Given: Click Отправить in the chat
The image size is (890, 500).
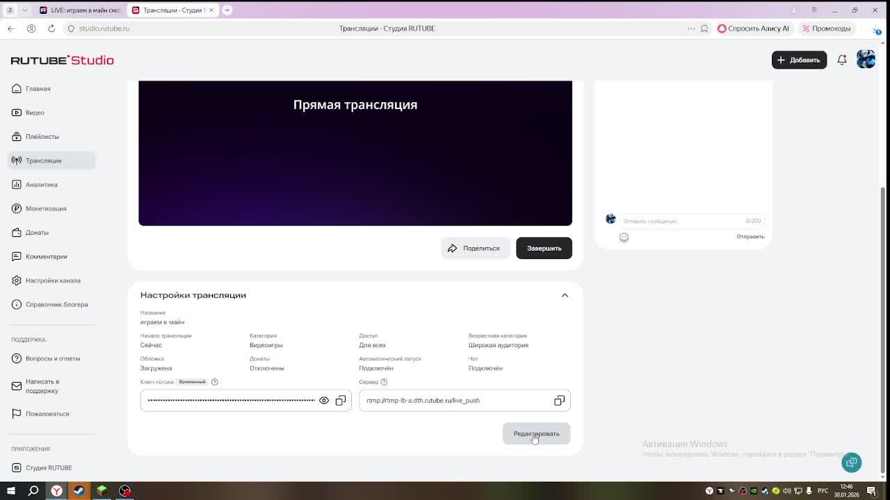Looking at the screenshot, I should tap(750, 237).
